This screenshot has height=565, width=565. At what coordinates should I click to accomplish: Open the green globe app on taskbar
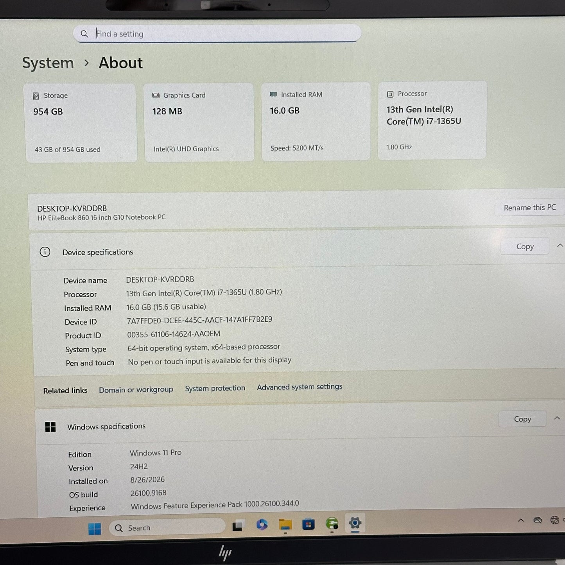pos(332,523)
